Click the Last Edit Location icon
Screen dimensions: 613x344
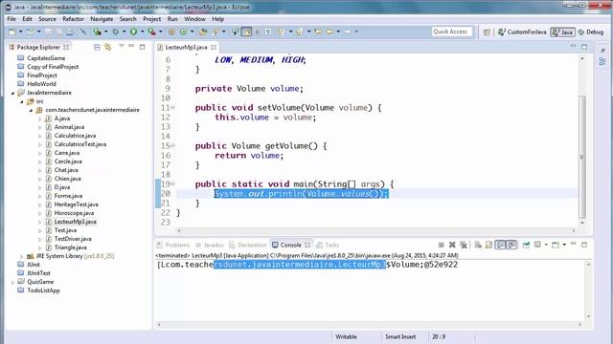point(318,32)
